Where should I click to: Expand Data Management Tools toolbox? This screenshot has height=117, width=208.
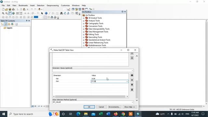(84, 32)
